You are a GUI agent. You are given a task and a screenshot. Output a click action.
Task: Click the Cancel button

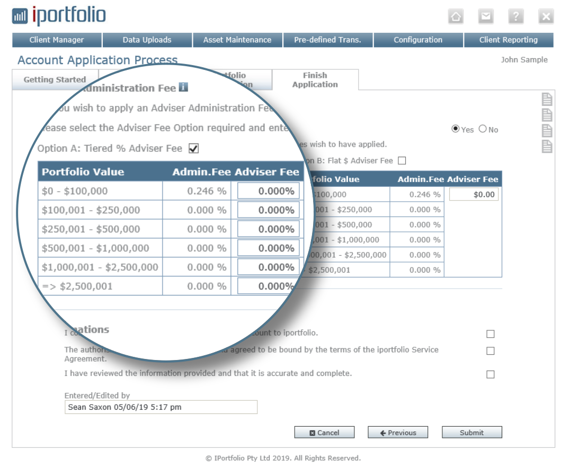coord(324,433)
